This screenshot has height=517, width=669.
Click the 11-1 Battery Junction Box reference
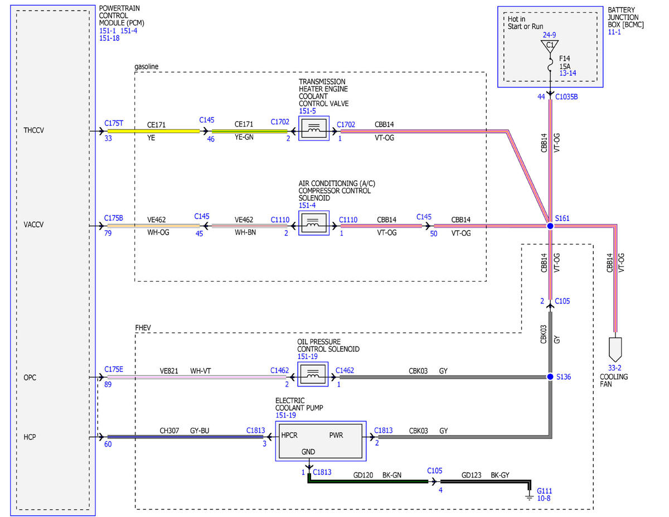coord(615,32)
